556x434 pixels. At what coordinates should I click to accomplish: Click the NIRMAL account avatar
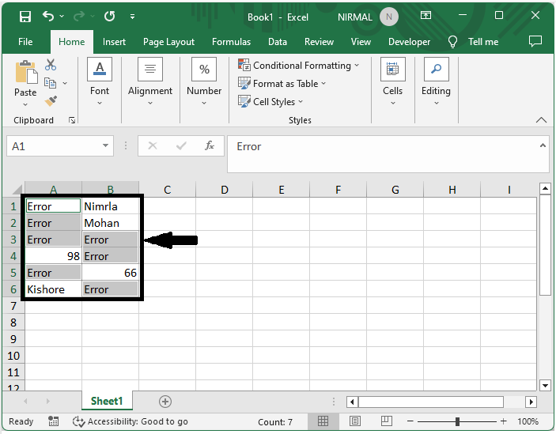tap(388, 17)
